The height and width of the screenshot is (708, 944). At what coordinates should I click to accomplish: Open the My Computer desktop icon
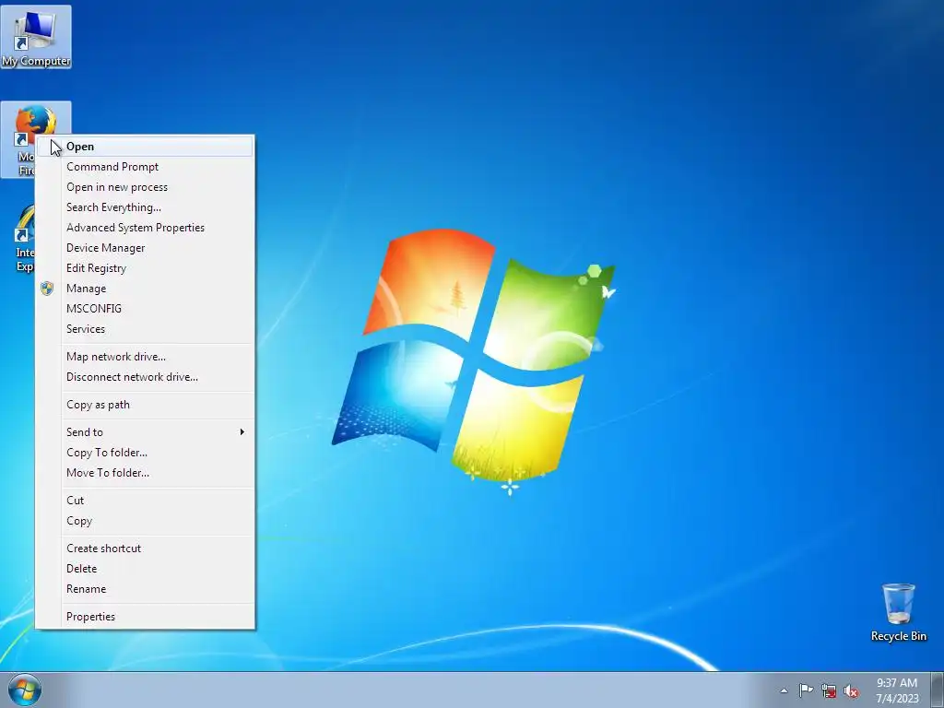click(x=36, y=37)
